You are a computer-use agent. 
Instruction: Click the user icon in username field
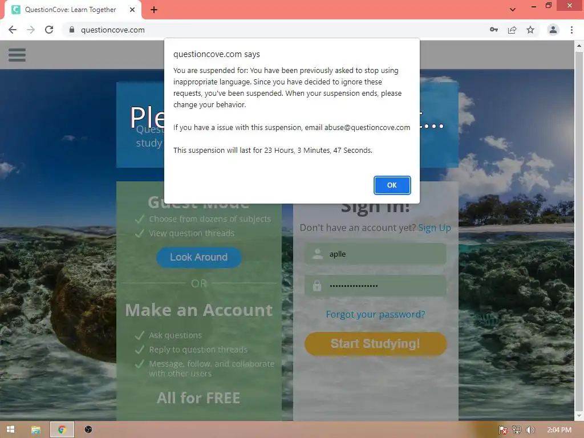318,254
